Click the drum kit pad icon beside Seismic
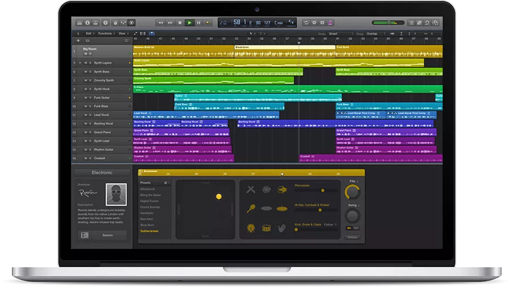511x288 pixels. click(84, 235)
